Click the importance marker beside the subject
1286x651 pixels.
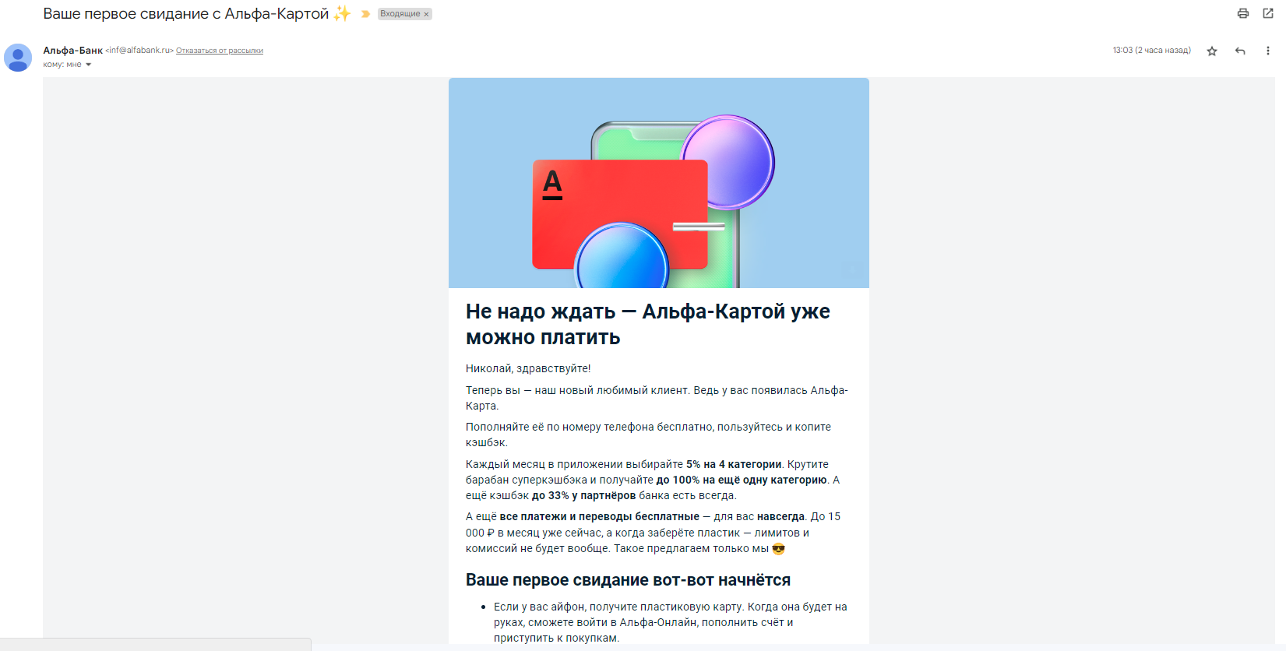tap(365, 14)
